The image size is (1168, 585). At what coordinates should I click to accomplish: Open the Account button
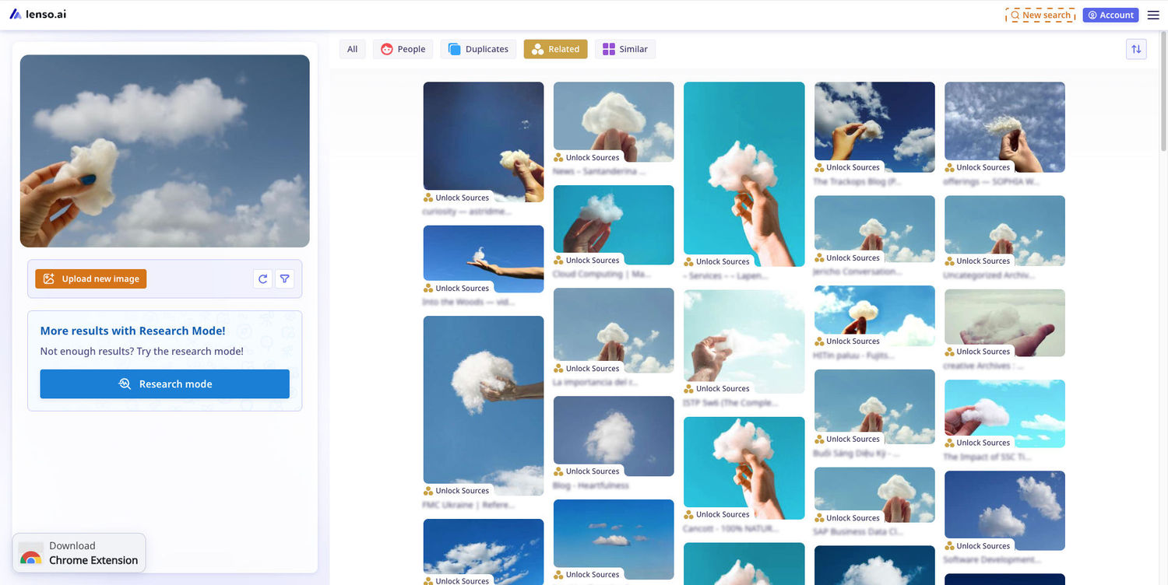tap(1110, 15)
